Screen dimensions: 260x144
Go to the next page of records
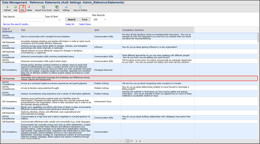pyautogui.click(x=136, y=141)
